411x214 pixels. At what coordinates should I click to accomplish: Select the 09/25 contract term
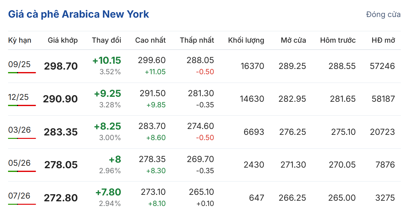(x=19, y=64)
